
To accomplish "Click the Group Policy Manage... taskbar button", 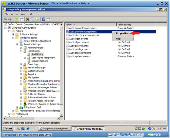I will (x=88, y=129).
